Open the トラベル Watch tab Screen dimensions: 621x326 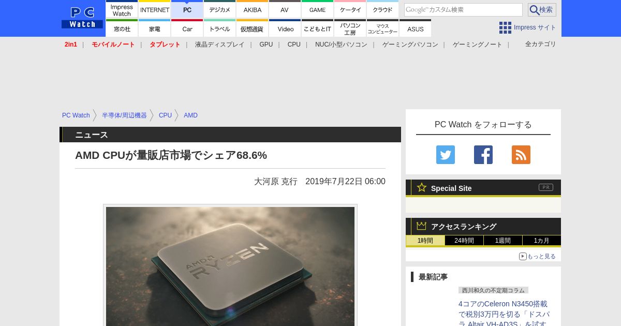pyautogui.click(x=220, y=28)
